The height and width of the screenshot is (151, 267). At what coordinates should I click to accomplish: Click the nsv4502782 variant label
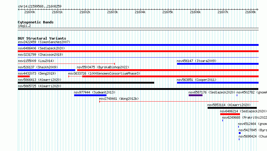(252, 92)
